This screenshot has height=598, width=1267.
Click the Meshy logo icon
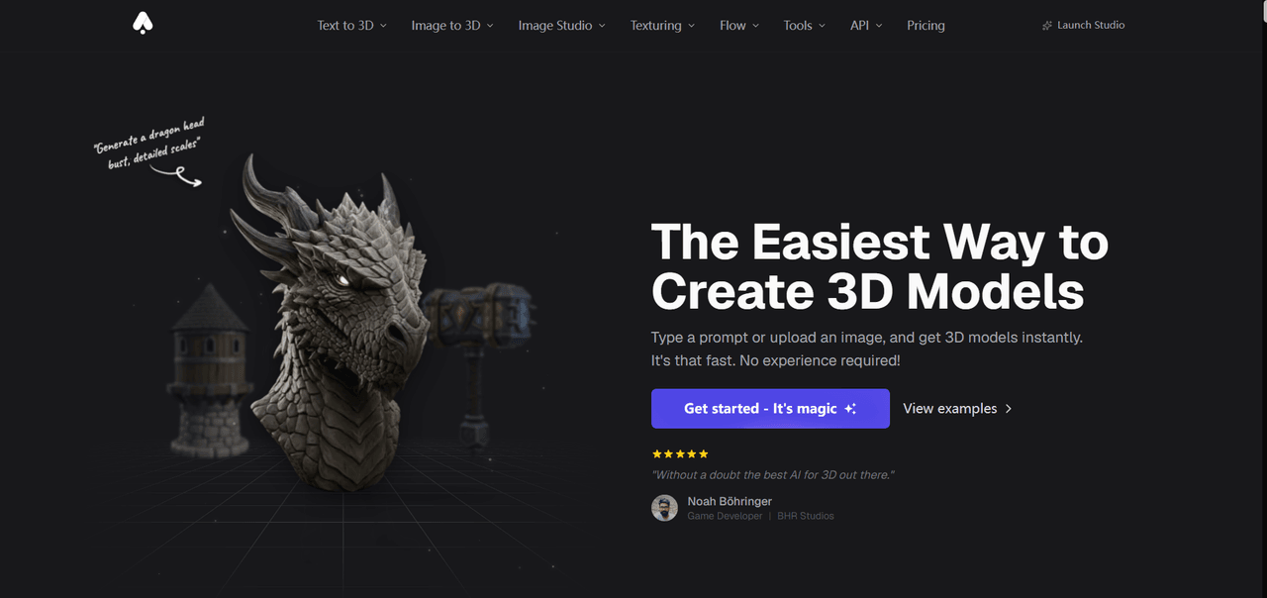pyautogui.click(x=144, y=24)
